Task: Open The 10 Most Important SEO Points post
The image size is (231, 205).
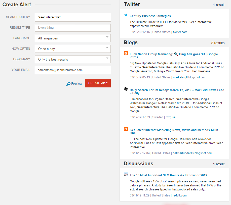Action: click(x=168, y=175)
